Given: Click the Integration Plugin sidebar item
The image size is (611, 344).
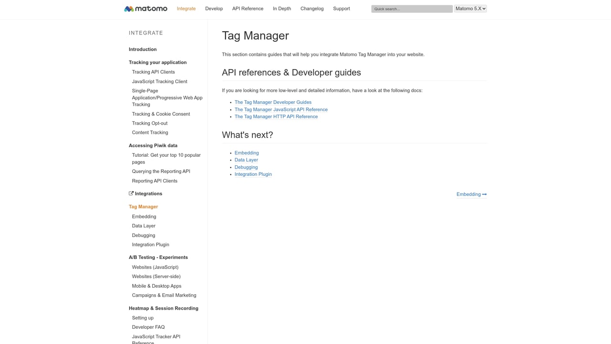Looking at the screenshot, I should click(x=150, y=244).
